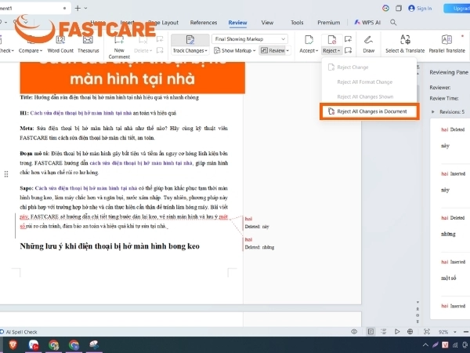Toggle Print Layout view in status bar

coord(371,332)
